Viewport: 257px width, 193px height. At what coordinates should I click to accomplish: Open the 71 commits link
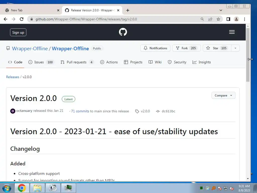pos(80,111)
